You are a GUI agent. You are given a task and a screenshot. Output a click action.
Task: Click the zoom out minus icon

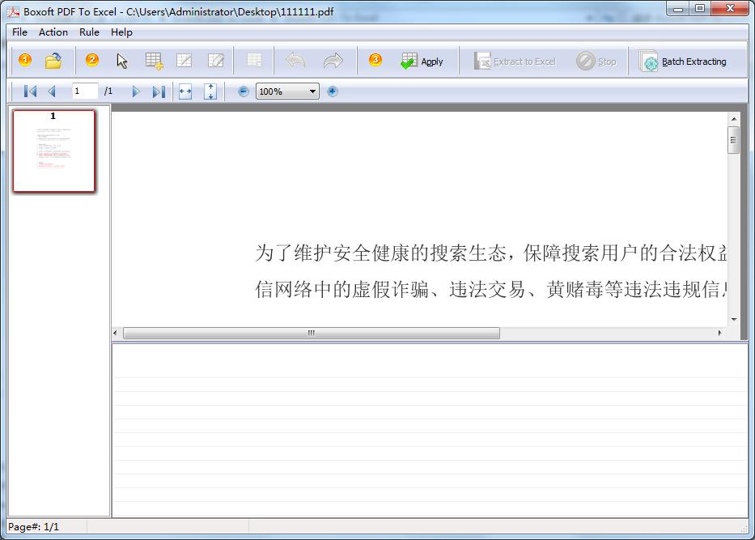click(x=244, y=91)
